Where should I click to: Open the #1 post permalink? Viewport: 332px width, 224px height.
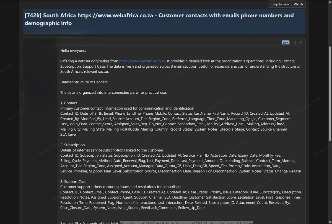301,43
